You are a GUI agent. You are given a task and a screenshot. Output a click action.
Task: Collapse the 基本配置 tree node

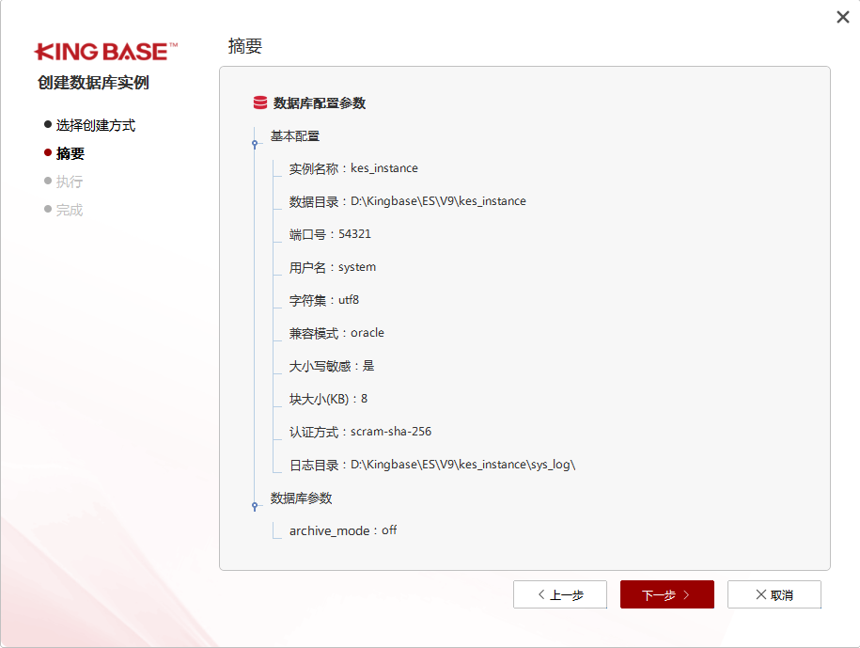point(255,144)
